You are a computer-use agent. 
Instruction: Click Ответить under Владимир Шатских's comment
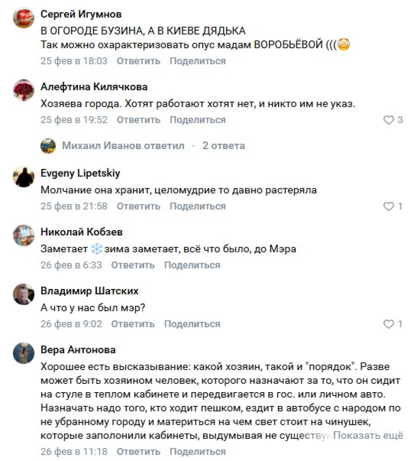133,324
